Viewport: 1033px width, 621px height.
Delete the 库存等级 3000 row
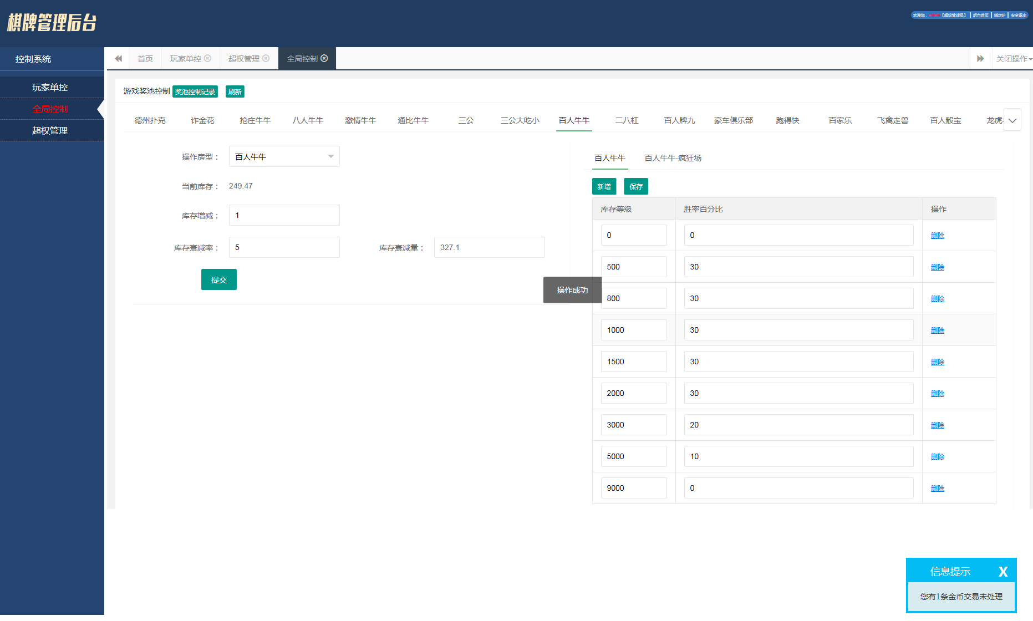click(937, 425)
